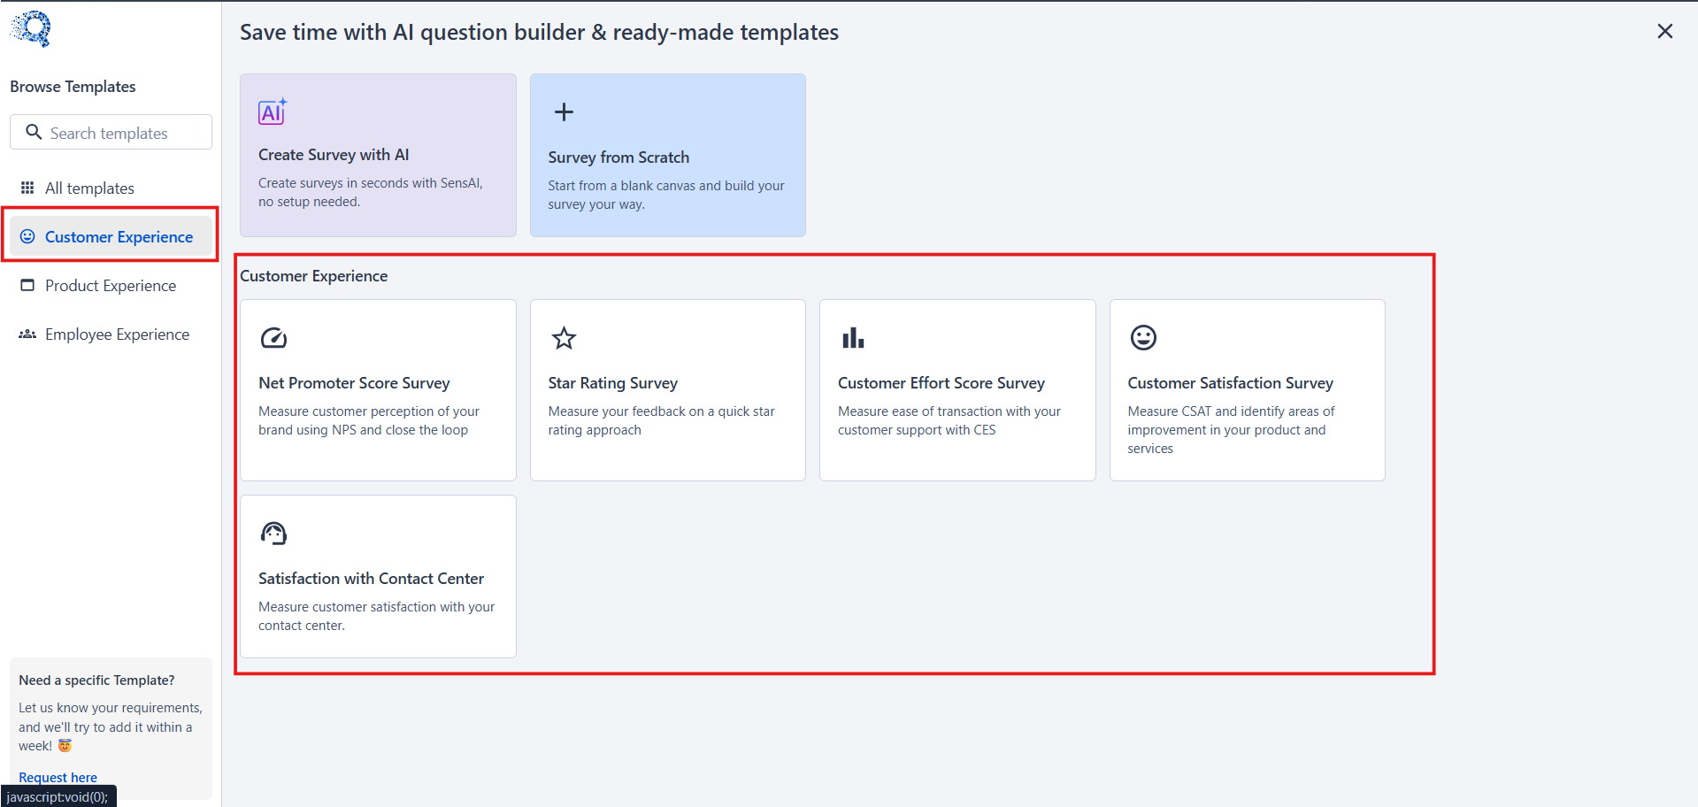Select the Customer Experience category
The image size is (1698, 807).
pos(111,236)
